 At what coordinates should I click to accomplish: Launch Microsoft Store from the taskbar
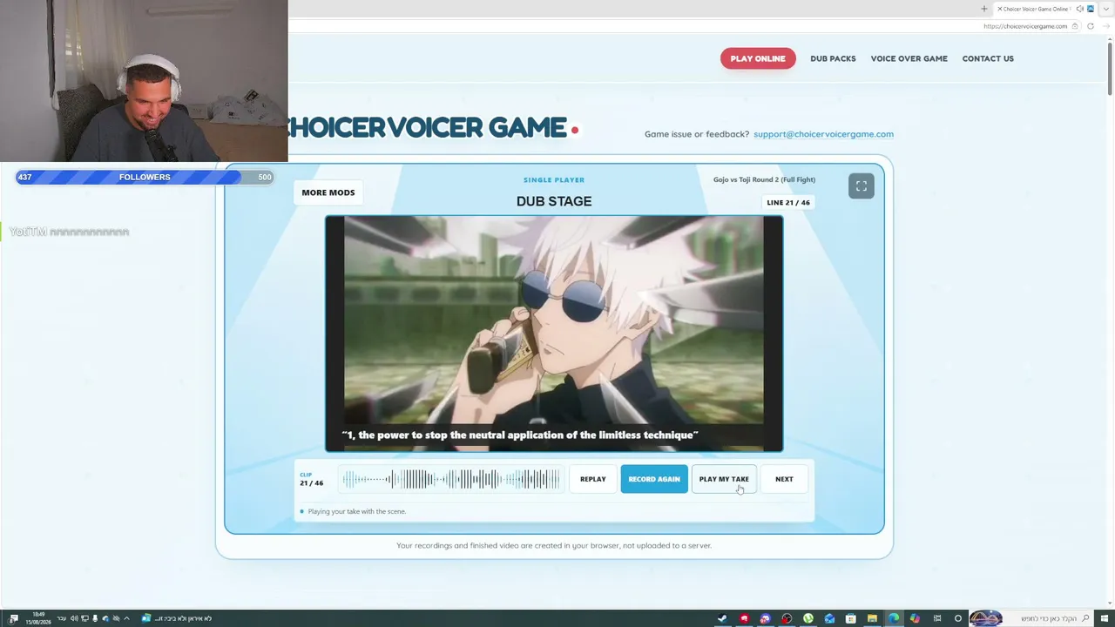coord(851,618)
